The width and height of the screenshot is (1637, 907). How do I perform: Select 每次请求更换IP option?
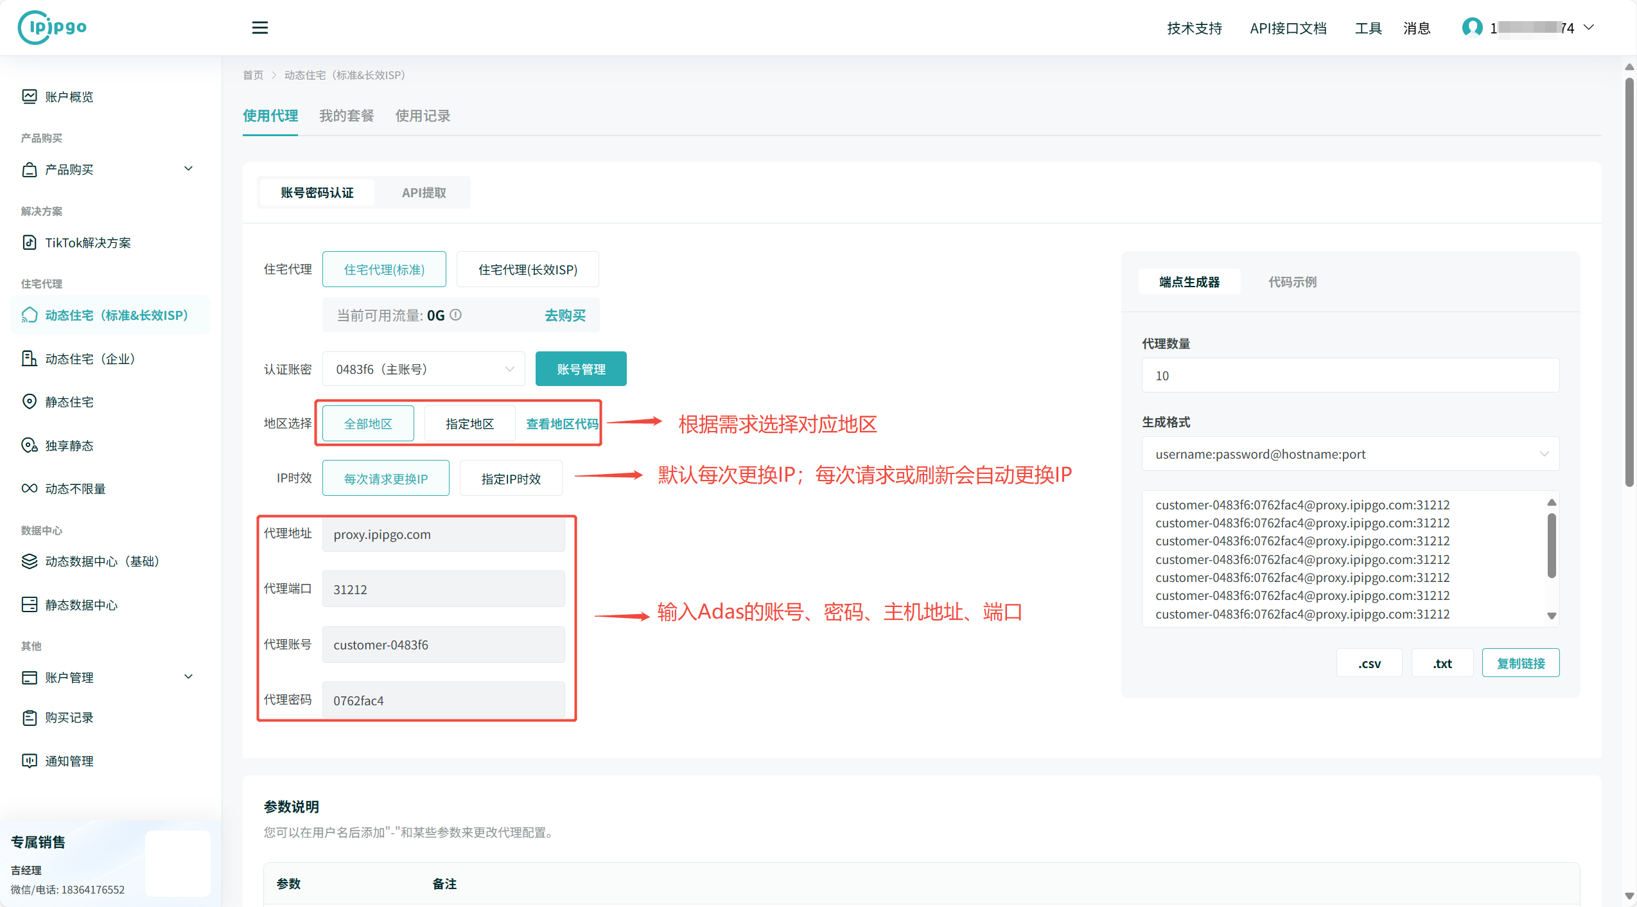pyautogui.click(x=385, y=479)
